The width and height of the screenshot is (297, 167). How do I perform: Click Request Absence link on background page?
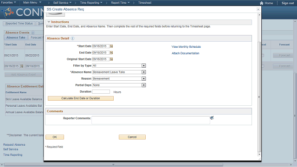coord(14,145)
